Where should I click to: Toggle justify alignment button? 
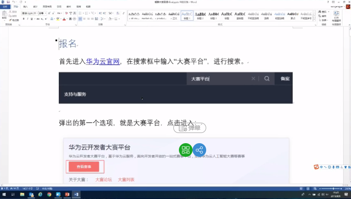pyautogui.click(x=92, y=19)
